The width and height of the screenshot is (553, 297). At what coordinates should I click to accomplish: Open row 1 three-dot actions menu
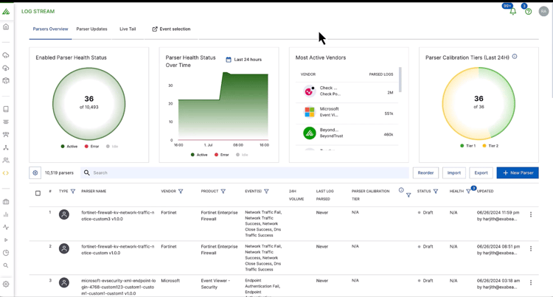click(x=531, y=214)
